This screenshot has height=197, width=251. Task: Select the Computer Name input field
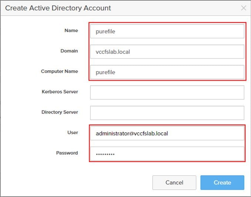point(167,72)
